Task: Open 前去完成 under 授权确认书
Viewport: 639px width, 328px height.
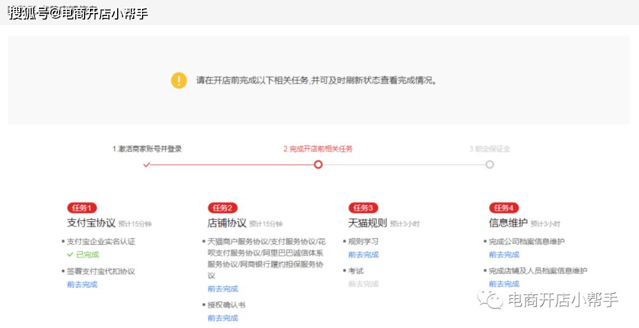Action: (x=223, y=318)
